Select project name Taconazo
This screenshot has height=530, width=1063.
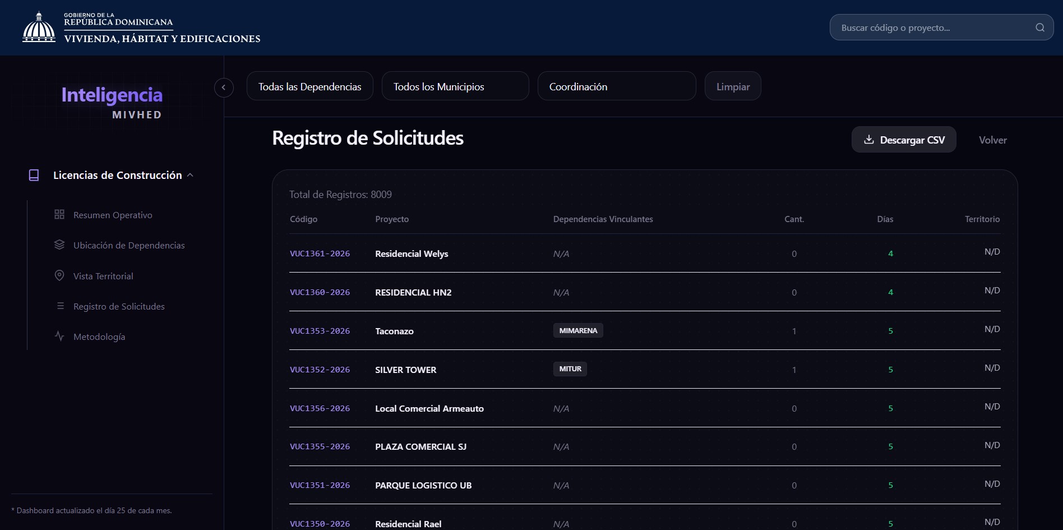[x=394, y=331]
